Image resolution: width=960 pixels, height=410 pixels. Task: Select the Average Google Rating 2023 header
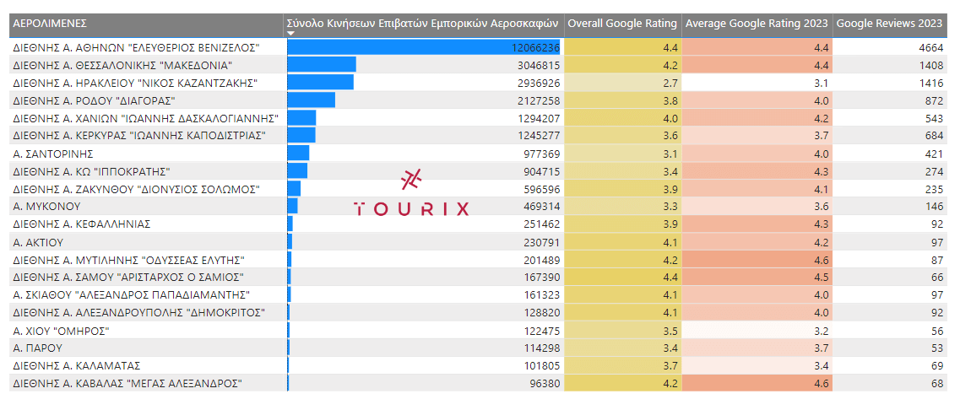point(757,23)
